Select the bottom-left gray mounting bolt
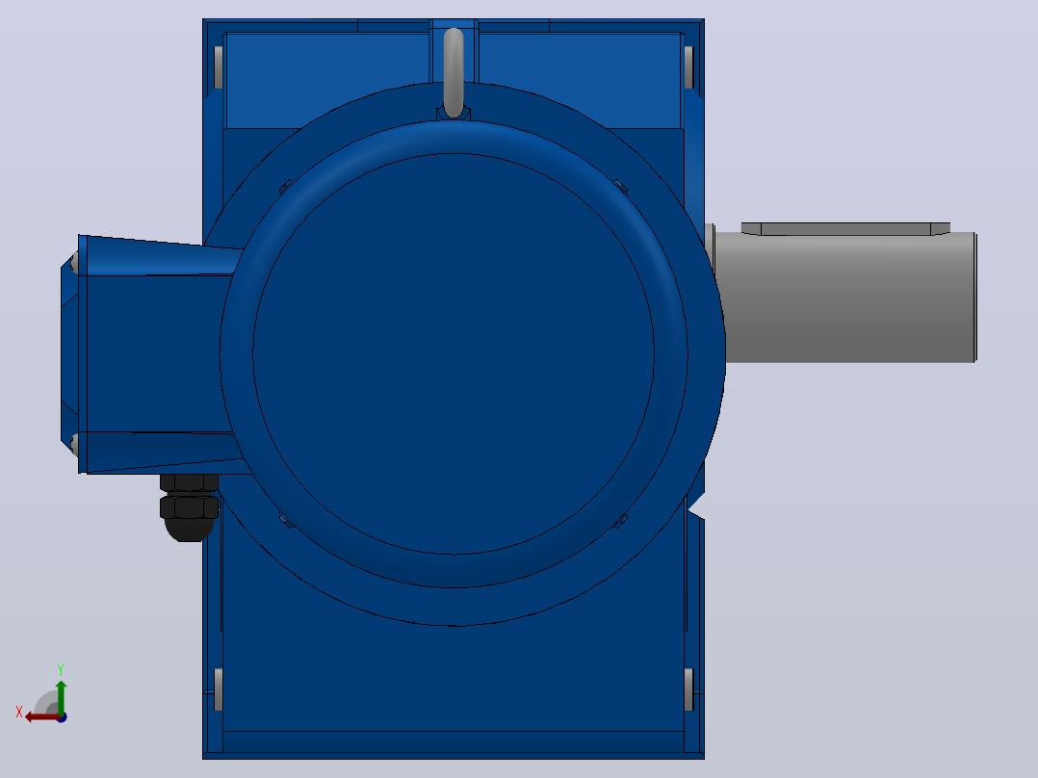 219,689
